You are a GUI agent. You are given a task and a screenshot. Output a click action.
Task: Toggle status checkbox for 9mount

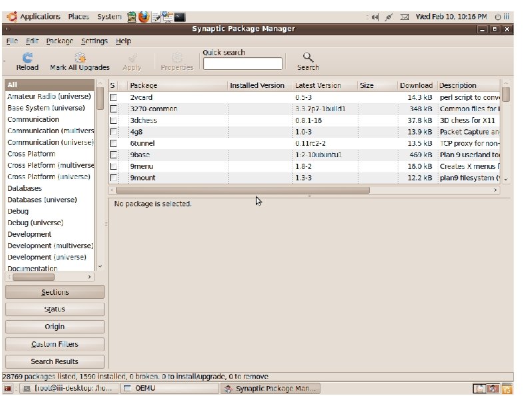(x=113, y=178)
